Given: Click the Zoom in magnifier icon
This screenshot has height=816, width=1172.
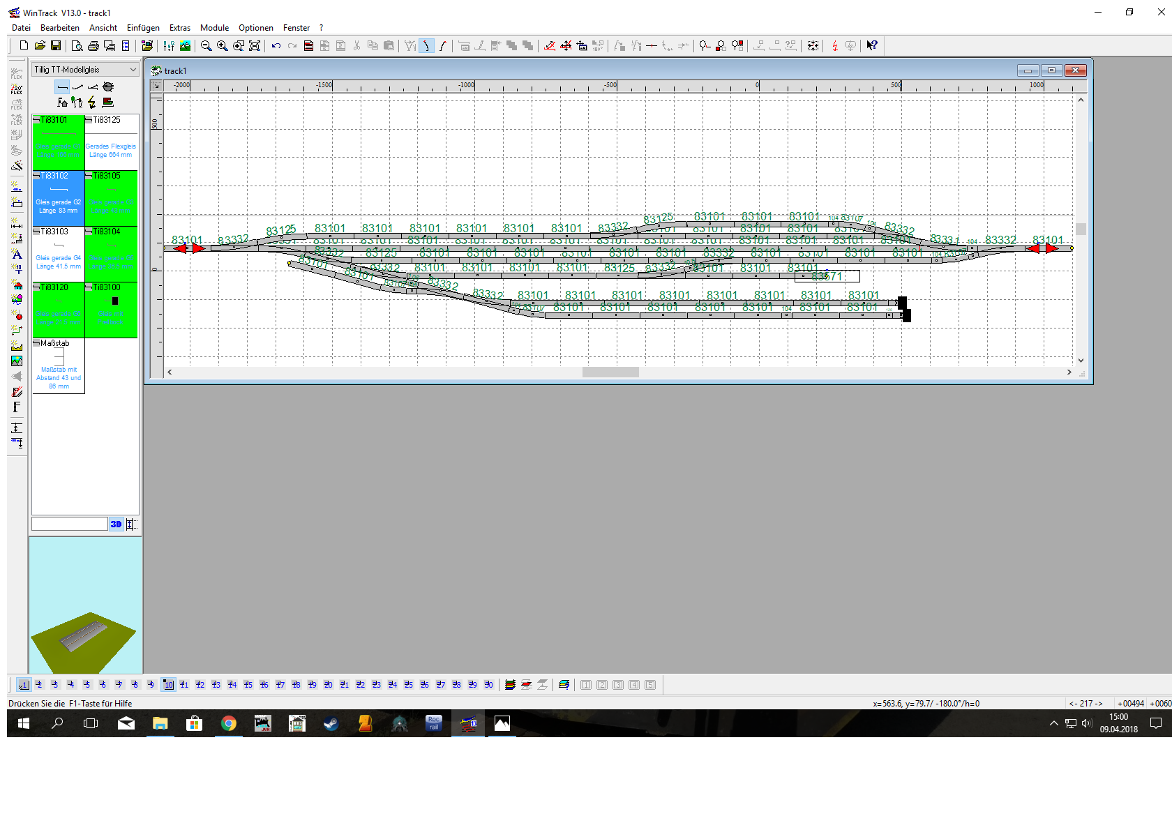Looking at the screenshot, I should click(222, 46).
